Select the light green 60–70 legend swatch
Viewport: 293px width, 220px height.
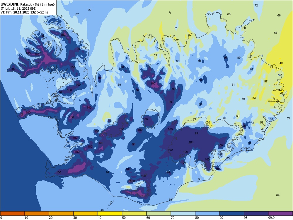click(159, 214)
